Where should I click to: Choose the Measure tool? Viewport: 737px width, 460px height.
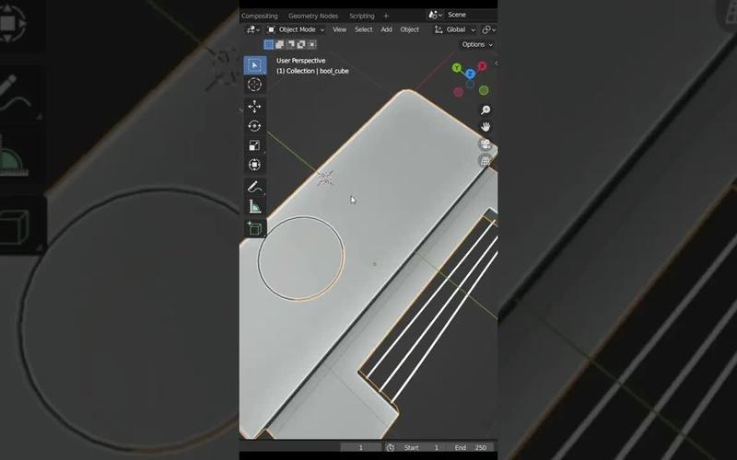[x=255, y=206]
